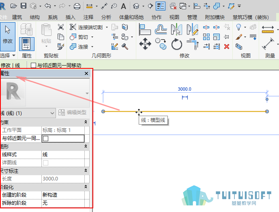279x212 pixels.
Task: Click the Default 3D view house icon
Action: pyautogui.click(x=136, y=6)
